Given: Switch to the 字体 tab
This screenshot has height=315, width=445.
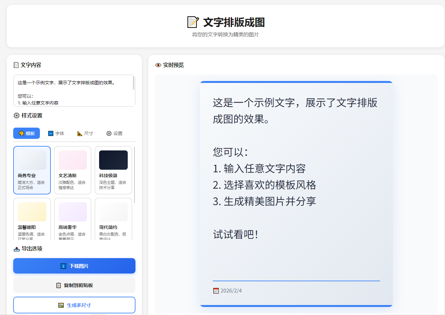Looking at the screenshot, I should tap(56, 133).
